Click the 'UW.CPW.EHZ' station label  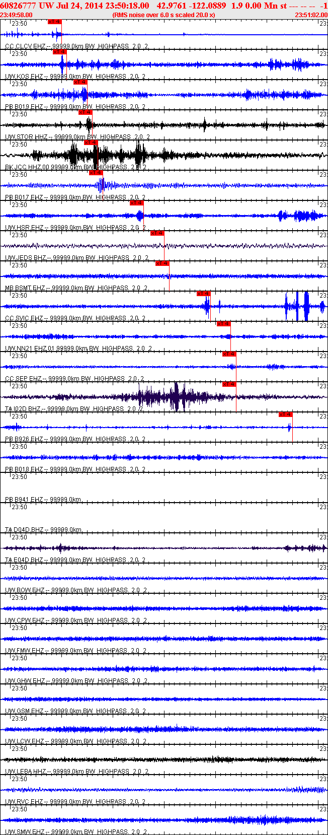tap(24, 620)
